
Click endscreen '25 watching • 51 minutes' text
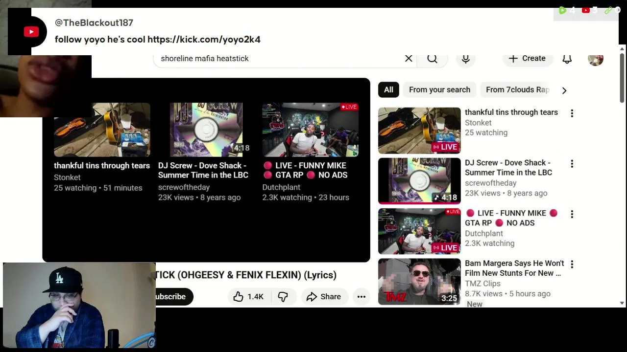coord(98,188)
